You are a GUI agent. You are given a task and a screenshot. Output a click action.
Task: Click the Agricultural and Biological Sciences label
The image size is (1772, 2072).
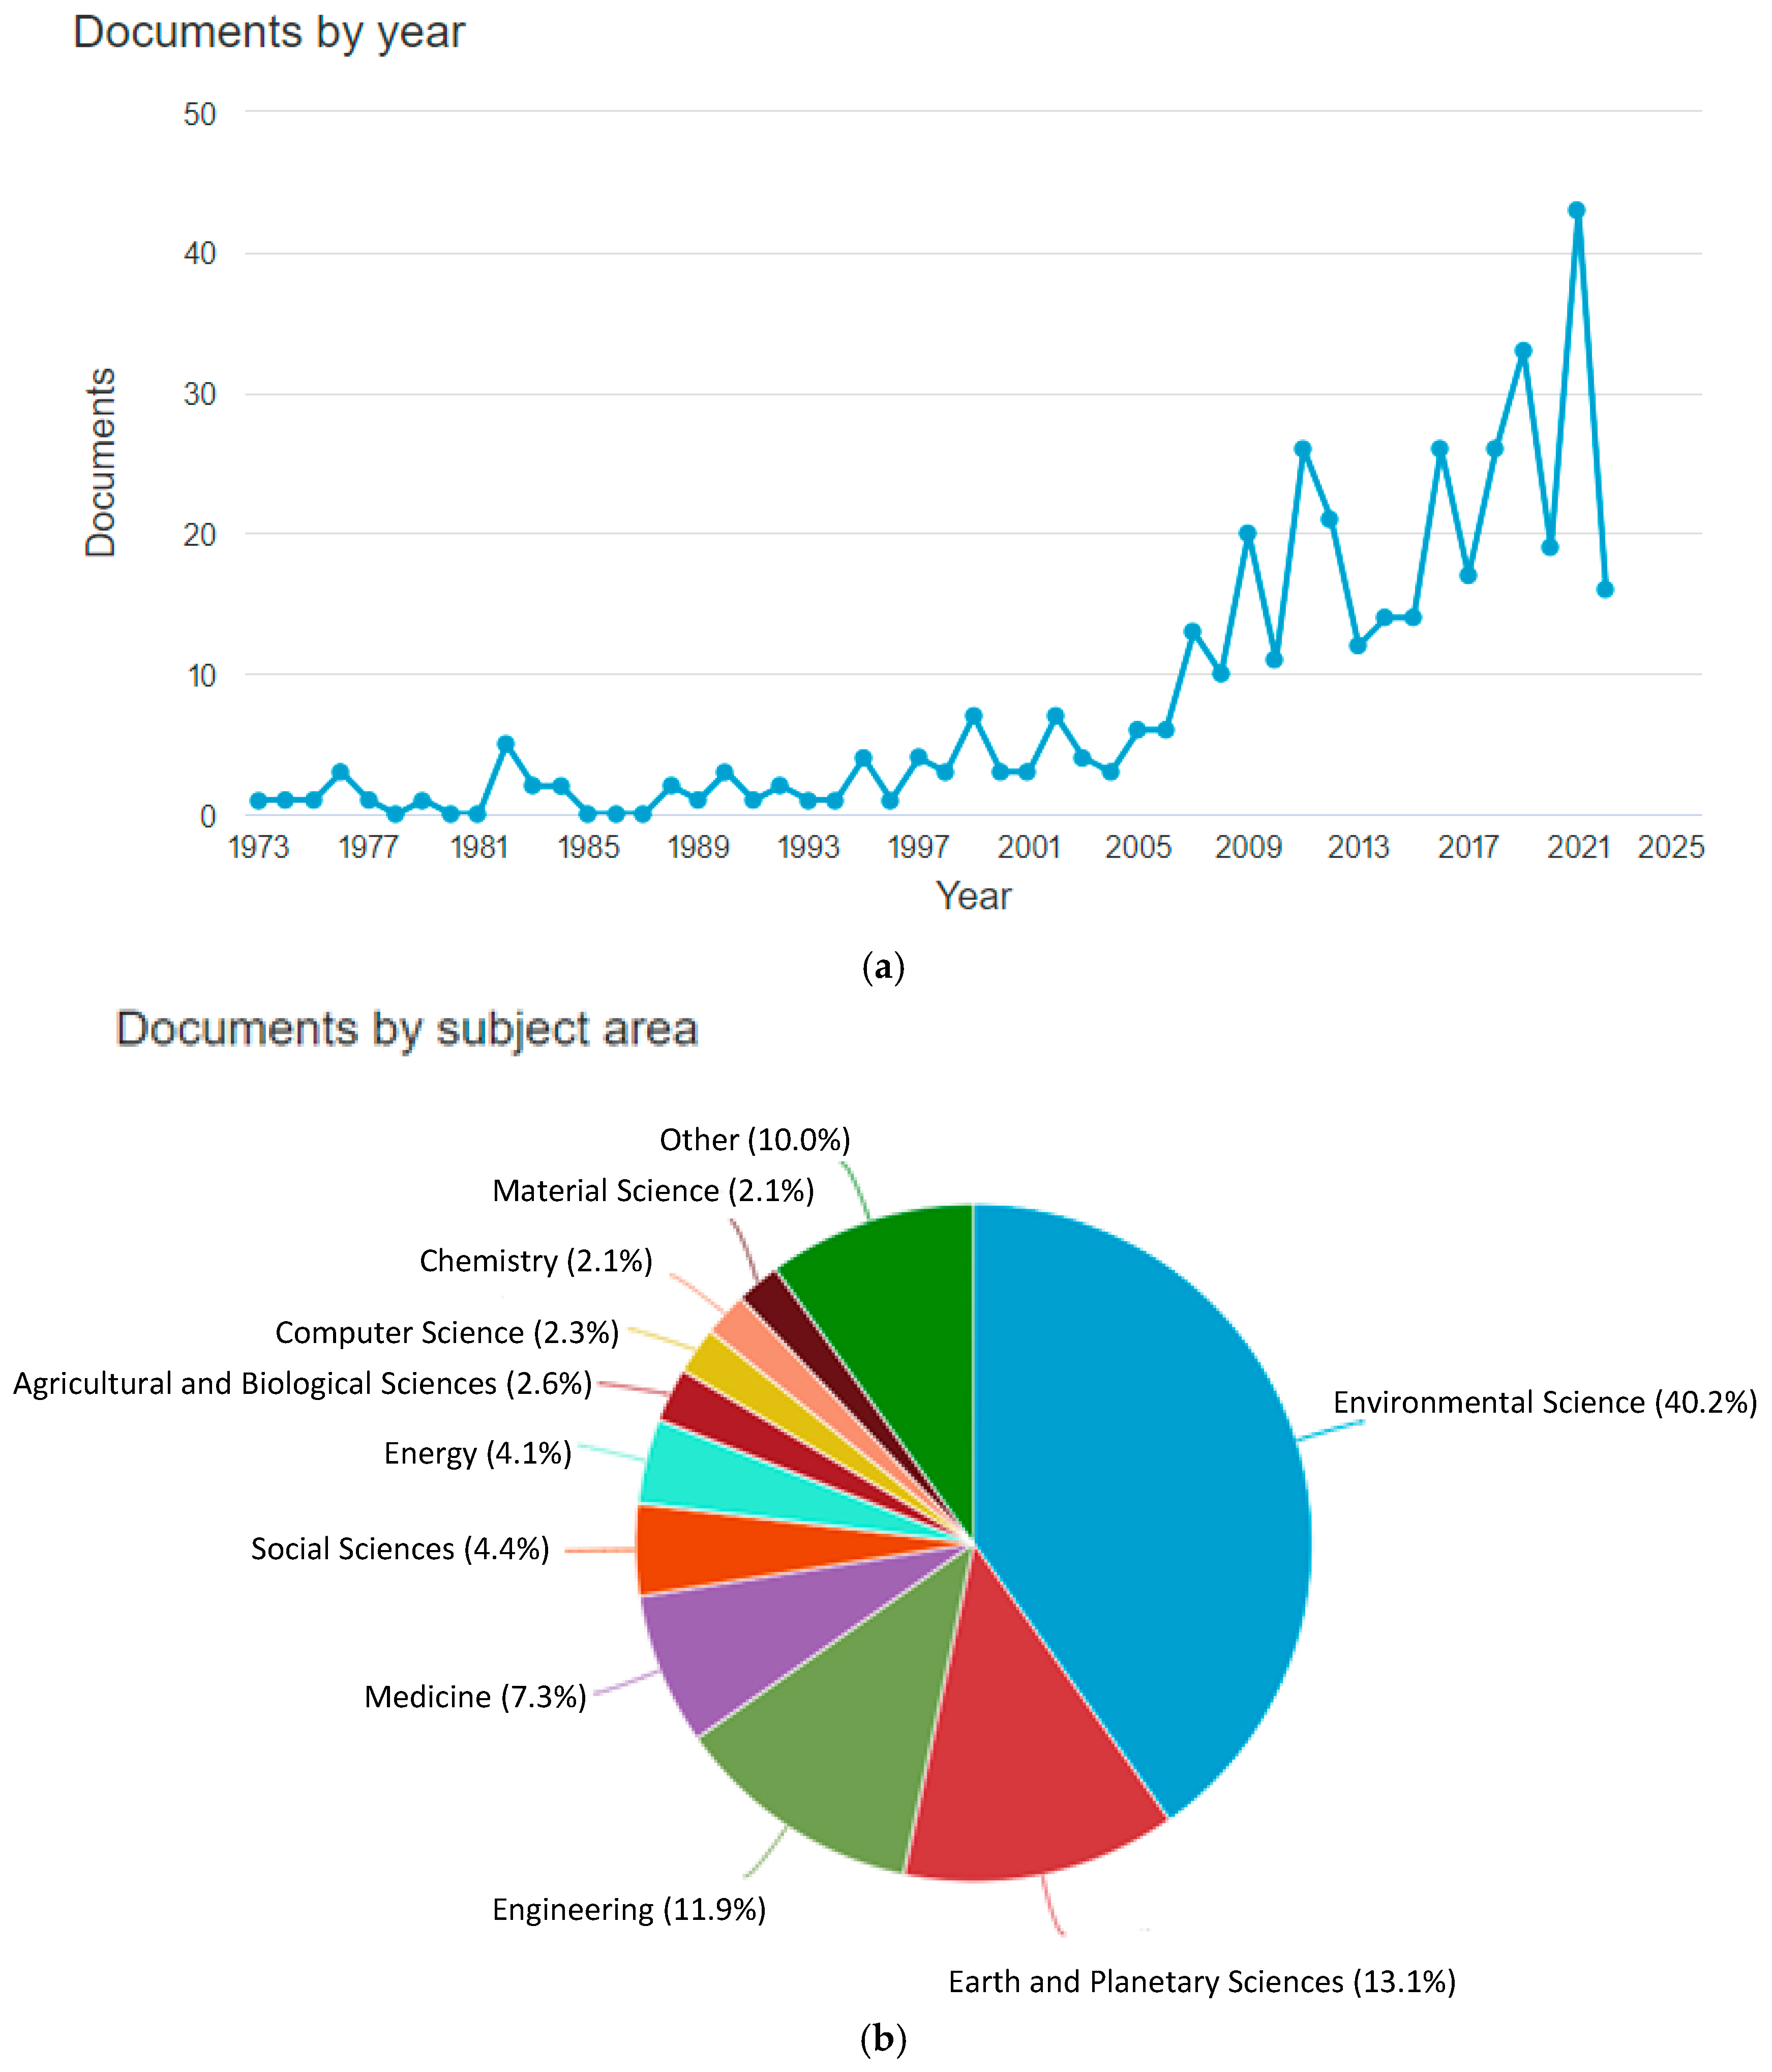[302, 1383]
